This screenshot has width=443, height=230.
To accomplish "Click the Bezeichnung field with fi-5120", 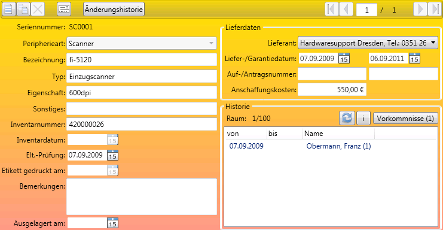I will coord(142,60).
